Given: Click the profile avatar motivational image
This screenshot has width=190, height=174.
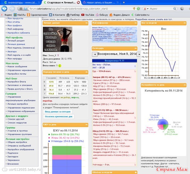Looking at the screenshot, I should pos(58,39).
